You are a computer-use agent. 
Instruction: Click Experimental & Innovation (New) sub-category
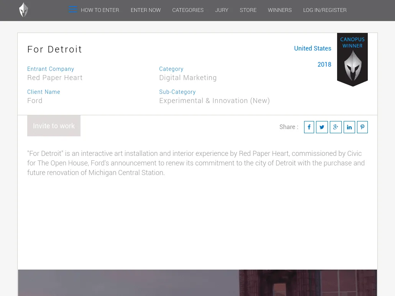click(x=214, y=101)
